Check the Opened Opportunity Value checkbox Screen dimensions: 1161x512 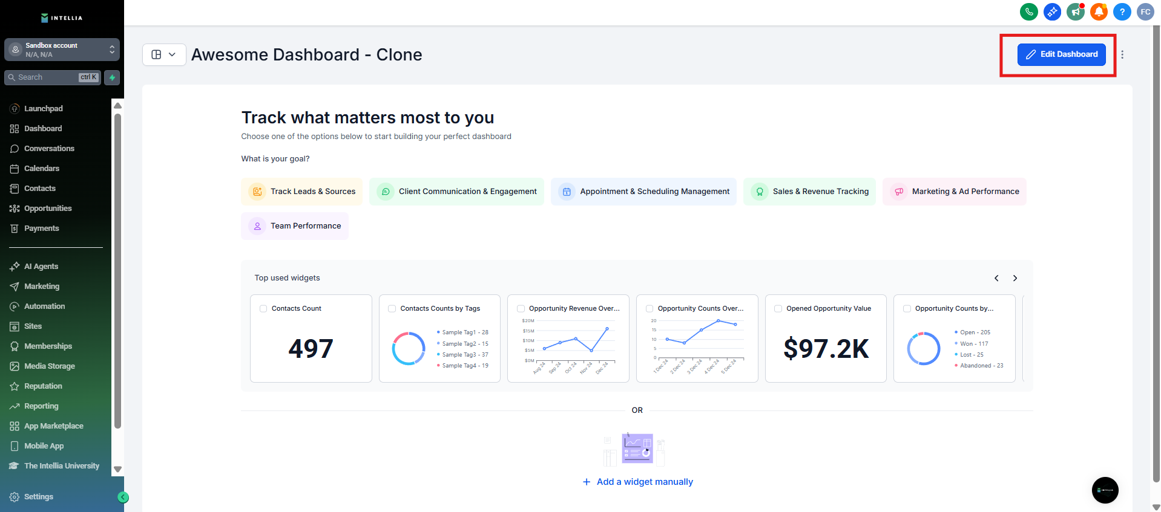pos(778,309)
